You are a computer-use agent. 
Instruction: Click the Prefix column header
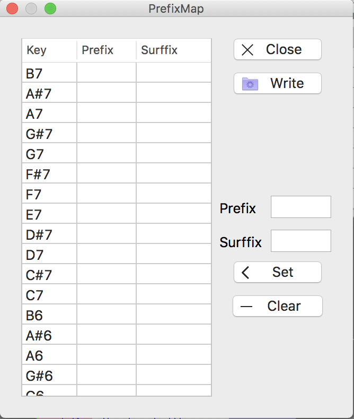[106, 50]
